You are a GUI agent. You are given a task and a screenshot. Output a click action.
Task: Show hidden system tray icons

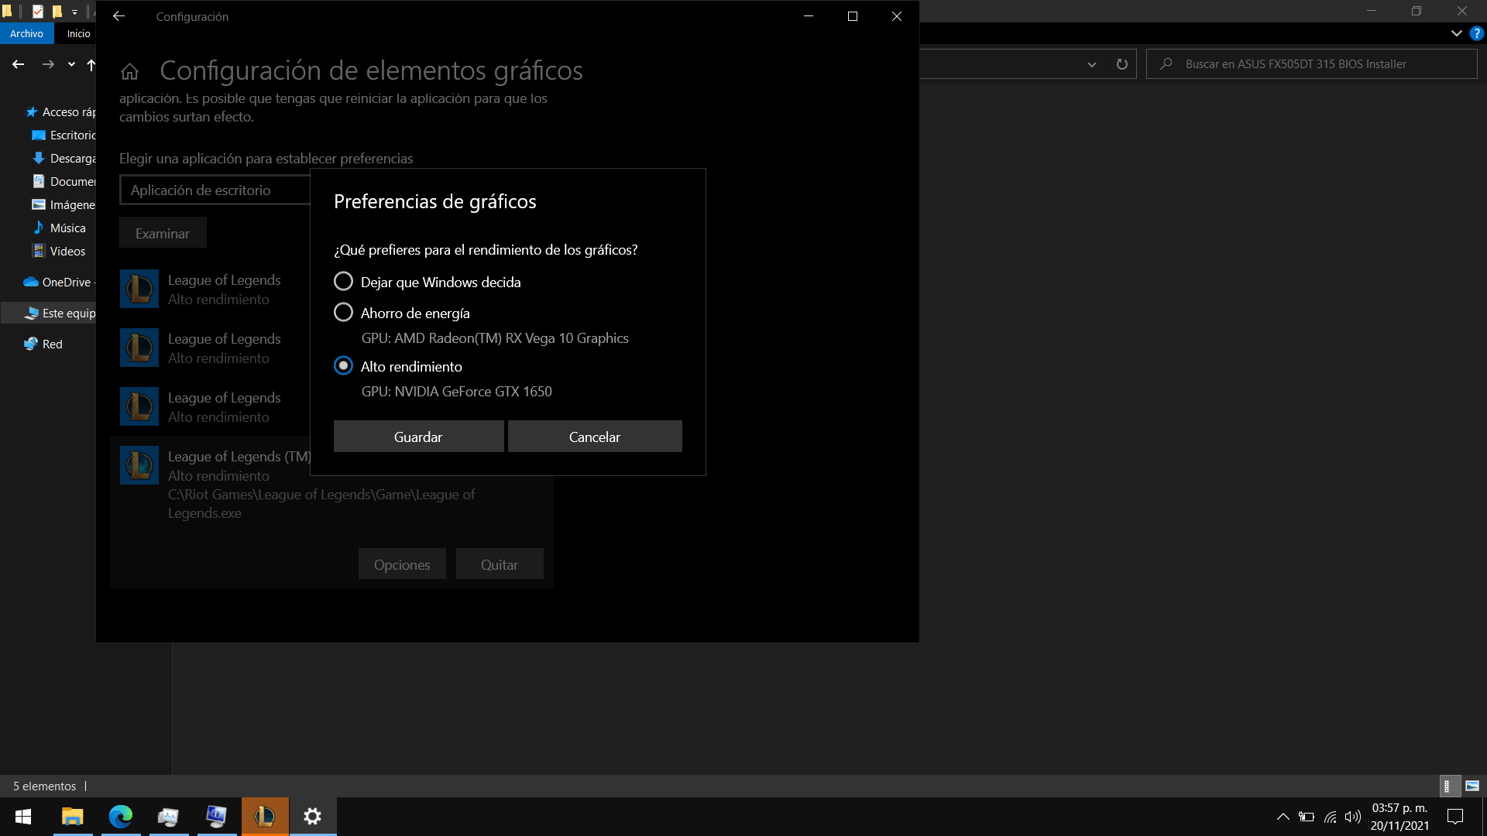tap(1283, 817)
